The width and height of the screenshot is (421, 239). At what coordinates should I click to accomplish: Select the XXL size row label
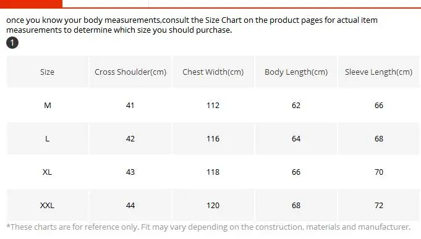tap(47, 206)
